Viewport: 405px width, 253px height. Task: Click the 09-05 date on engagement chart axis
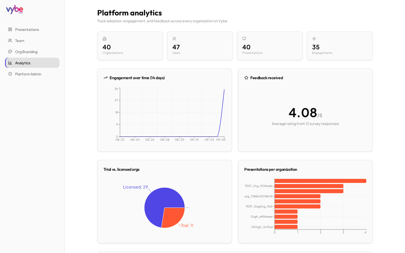tap(221, 140)
